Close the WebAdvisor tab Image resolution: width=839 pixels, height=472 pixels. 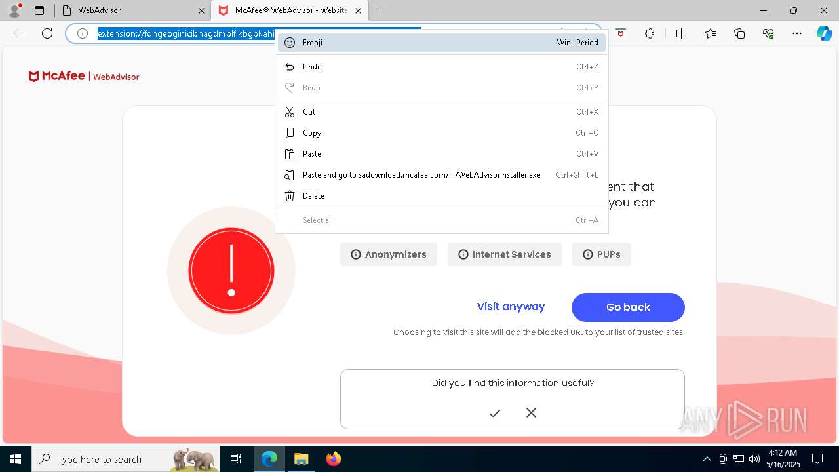(201, 10)
